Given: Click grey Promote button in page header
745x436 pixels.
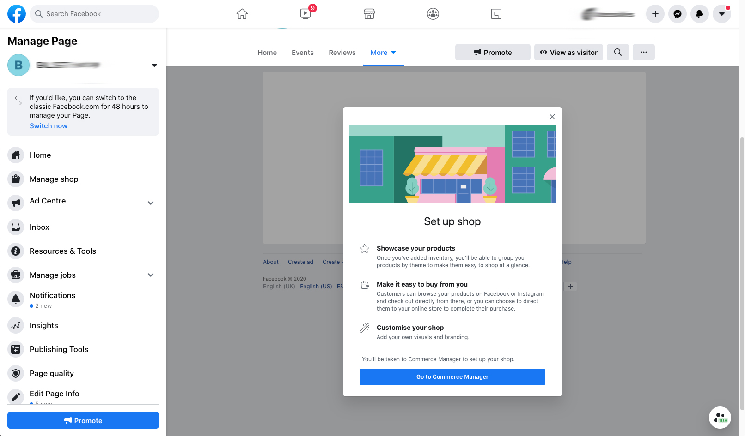Looking at the screenshot, I should [x=493, y=52].
